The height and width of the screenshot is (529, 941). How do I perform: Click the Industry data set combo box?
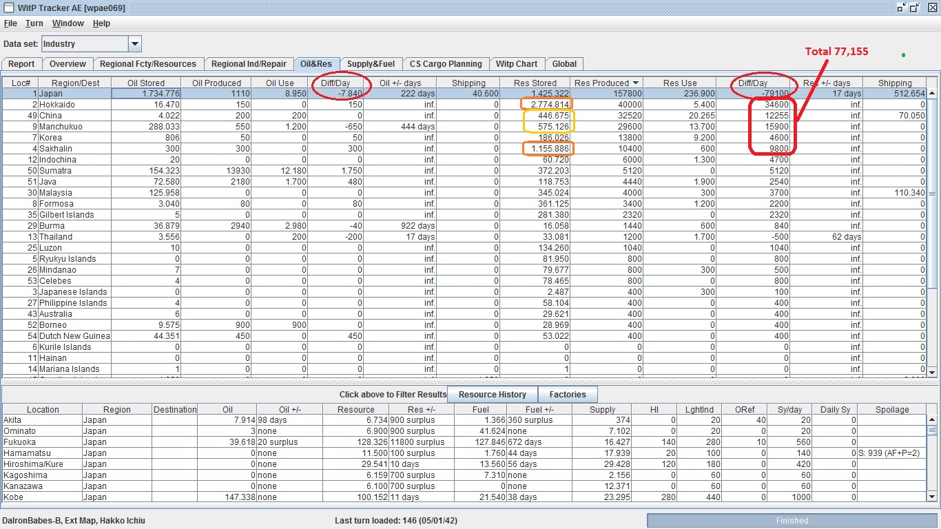92,44
